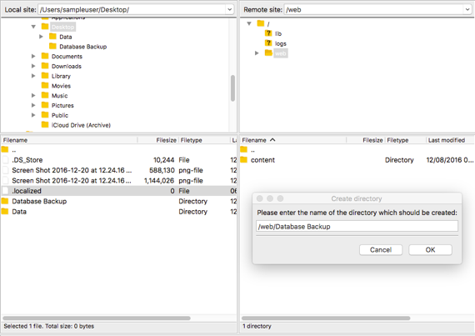The height and width of the screenshot is (336, 475).
Task: Sort remote files by Filename column
Action: [x=293, y=140]
